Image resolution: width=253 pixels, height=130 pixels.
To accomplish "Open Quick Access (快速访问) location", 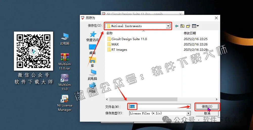I will 93,37.
